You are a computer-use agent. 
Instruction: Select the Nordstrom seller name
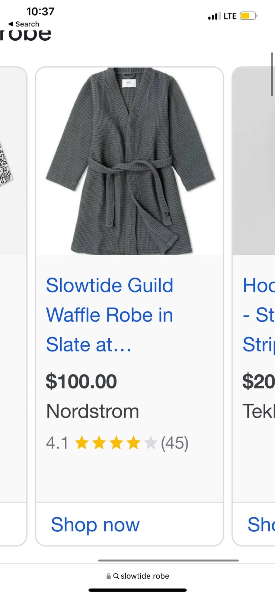pos(93,411)
